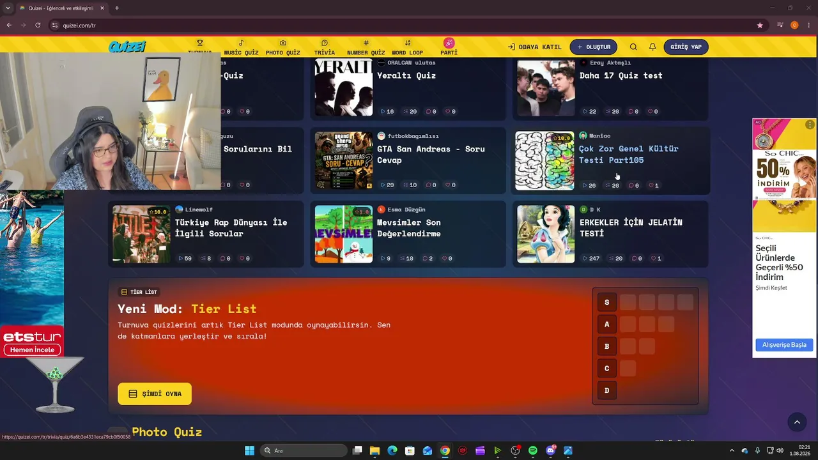
Task: Bookmark this page with the star icon
Action: pos(760,26)
